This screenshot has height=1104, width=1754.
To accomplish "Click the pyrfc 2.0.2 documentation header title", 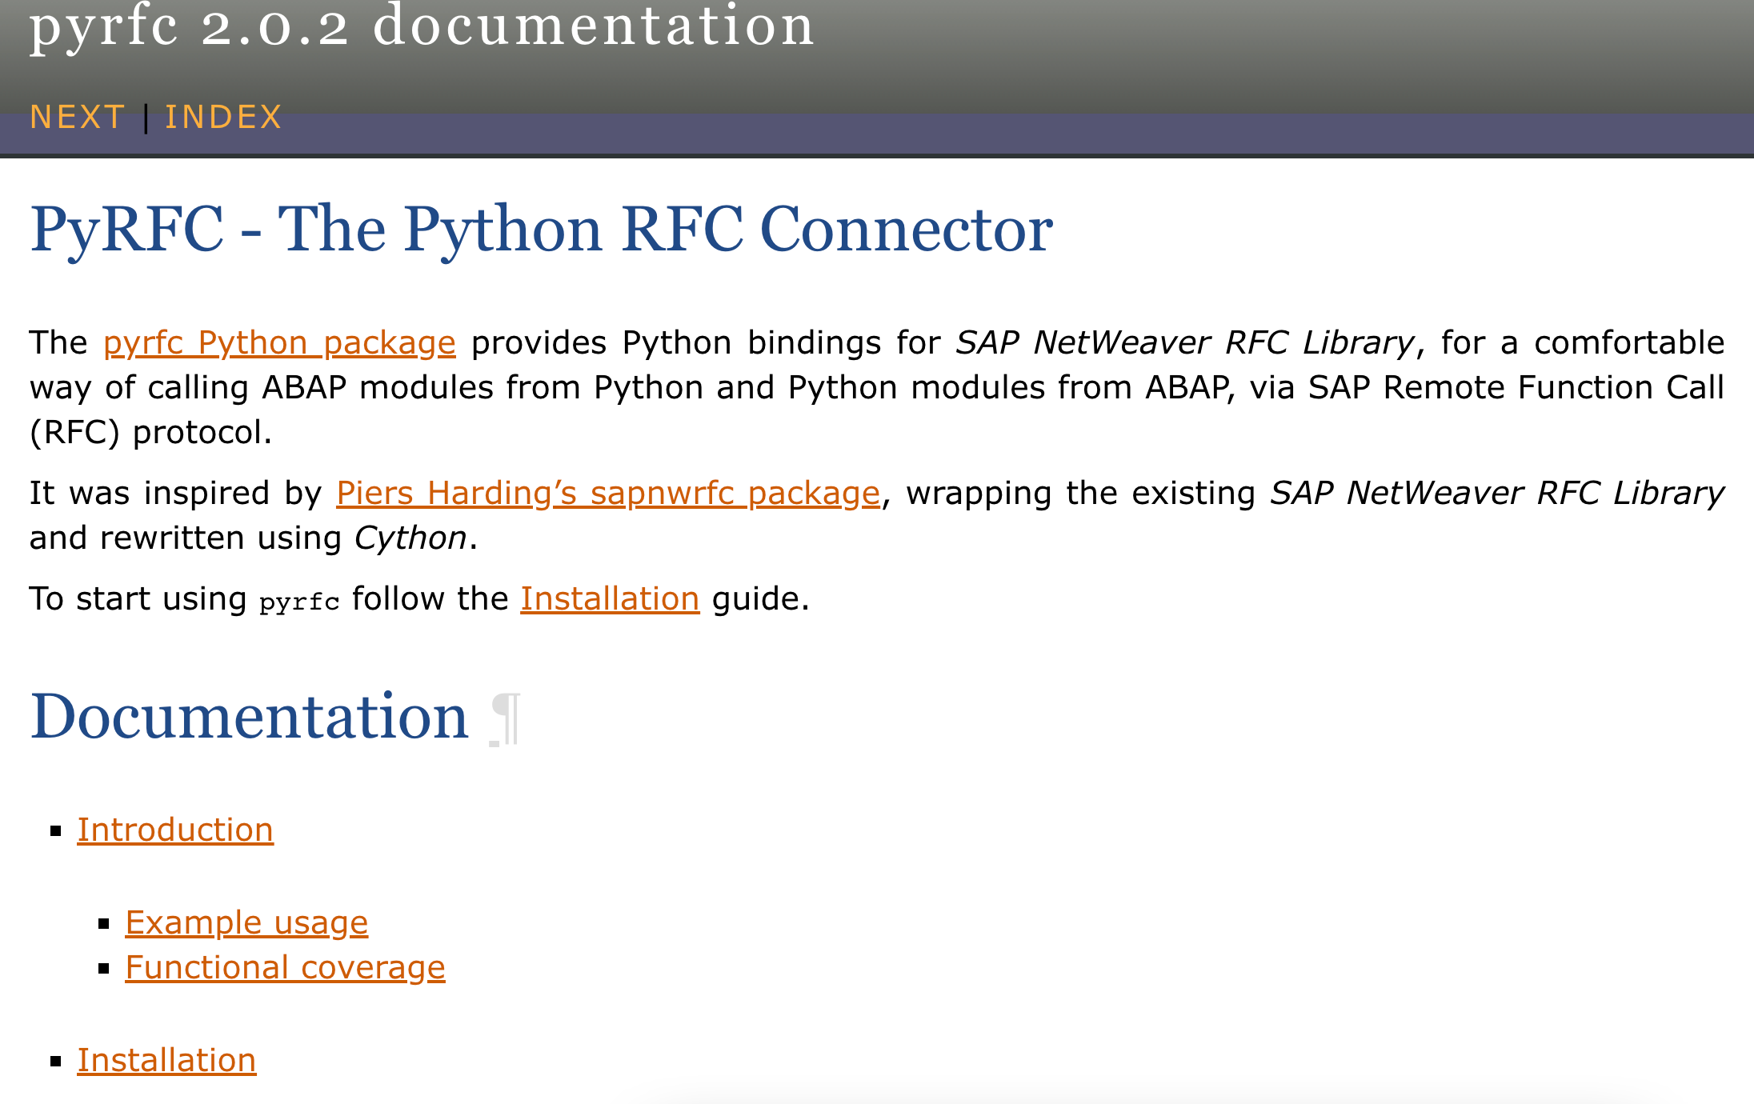I will click(422, 26).
